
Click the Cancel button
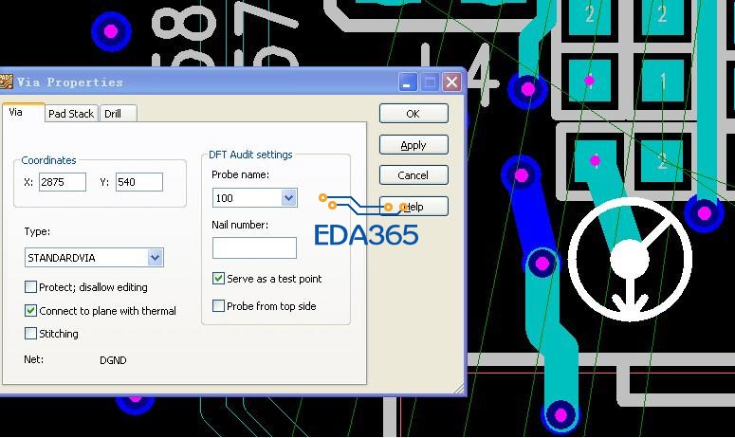pos(413,175)
